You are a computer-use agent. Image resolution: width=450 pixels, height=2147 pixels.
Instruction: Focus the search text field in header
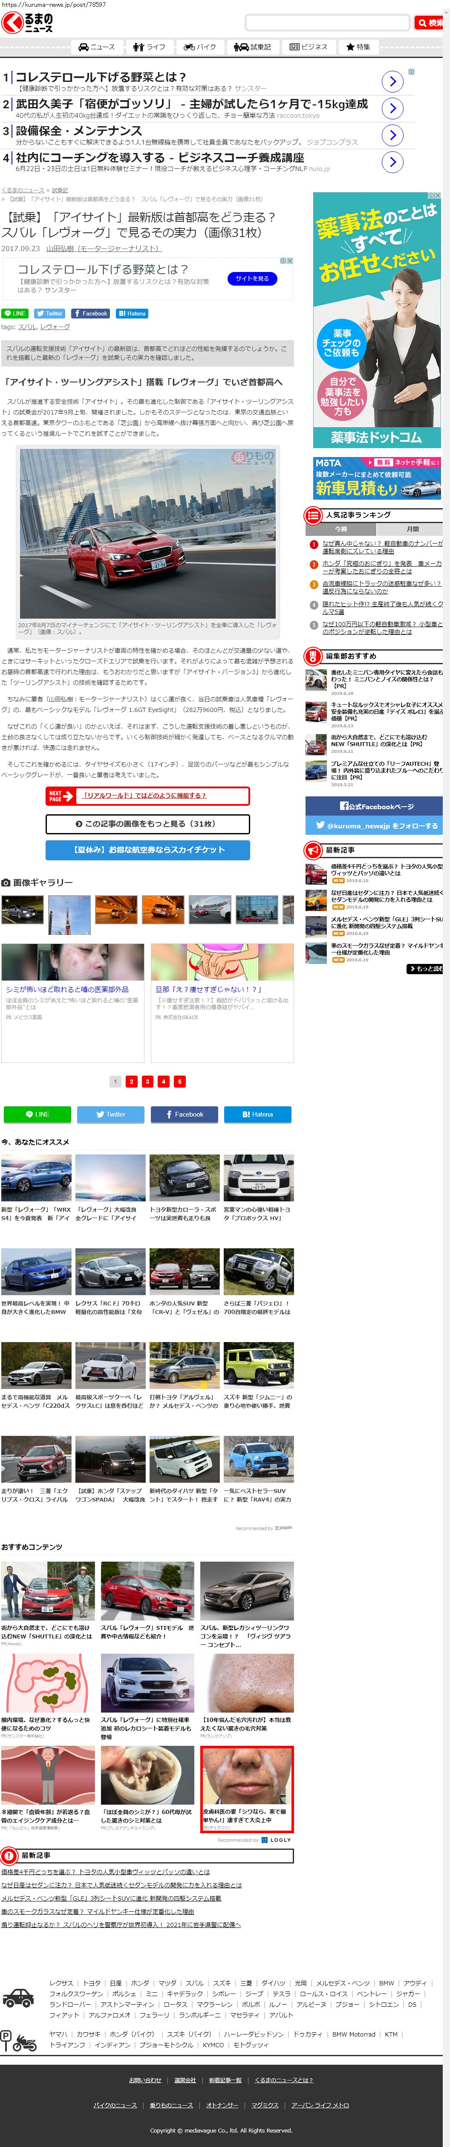pos(328,23)
